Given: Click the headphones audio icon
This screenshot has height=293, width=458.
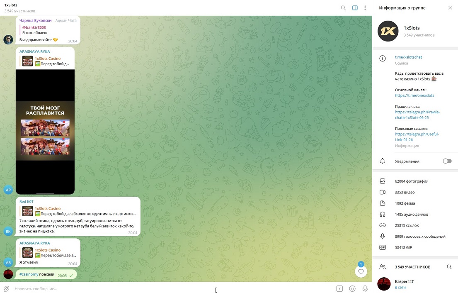Looking at the screenshot, I should point(382,214).
